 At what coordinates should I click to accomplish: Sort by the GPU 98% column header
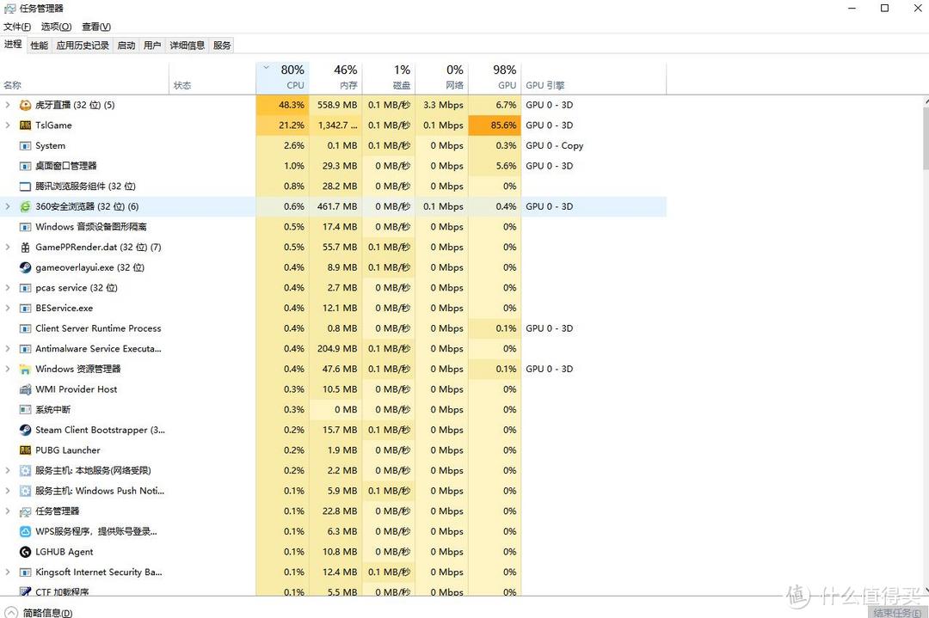pyautogui.click(x=495, y=77)
